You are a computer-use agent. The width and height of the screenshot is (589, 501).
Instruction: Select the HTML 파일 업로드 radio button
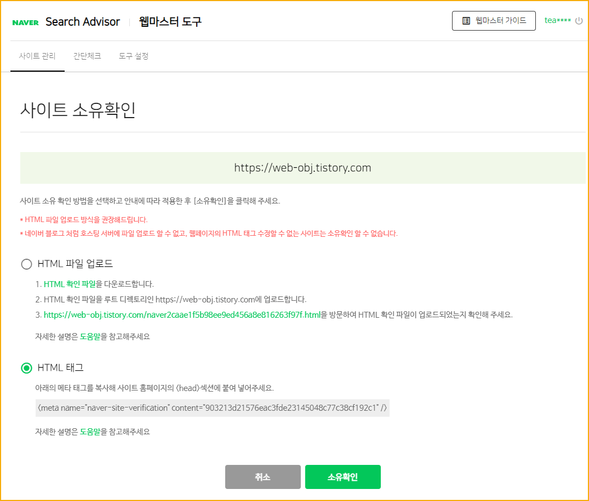(26, 264)
